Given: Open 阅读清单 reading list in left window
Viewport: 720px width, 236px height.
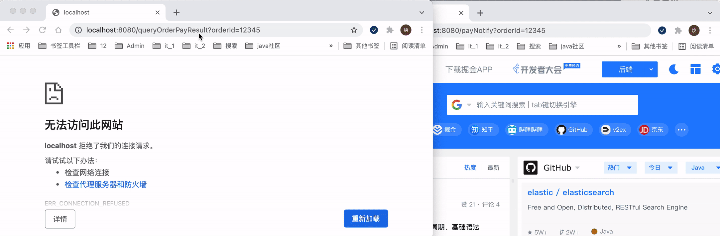Looking at the screenshot, I should point(408,46).
